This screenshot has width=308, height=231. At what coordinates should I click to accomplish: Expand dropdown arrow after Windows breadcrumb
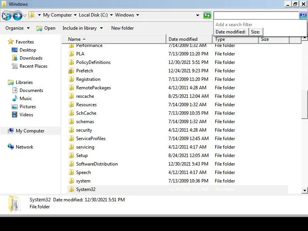tap(138, 15)
